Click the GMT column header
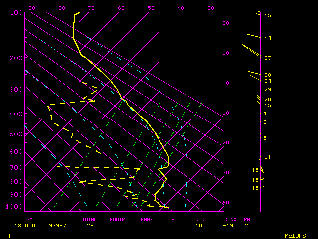This screenshot has width=318, height=239. [31, 219]
